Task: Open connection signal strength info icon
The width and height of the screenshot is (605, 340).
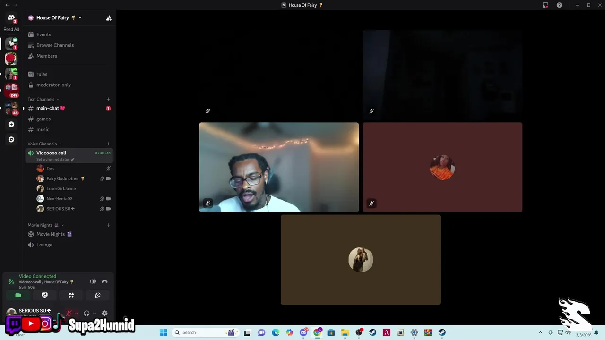Action: click(11, 281)
